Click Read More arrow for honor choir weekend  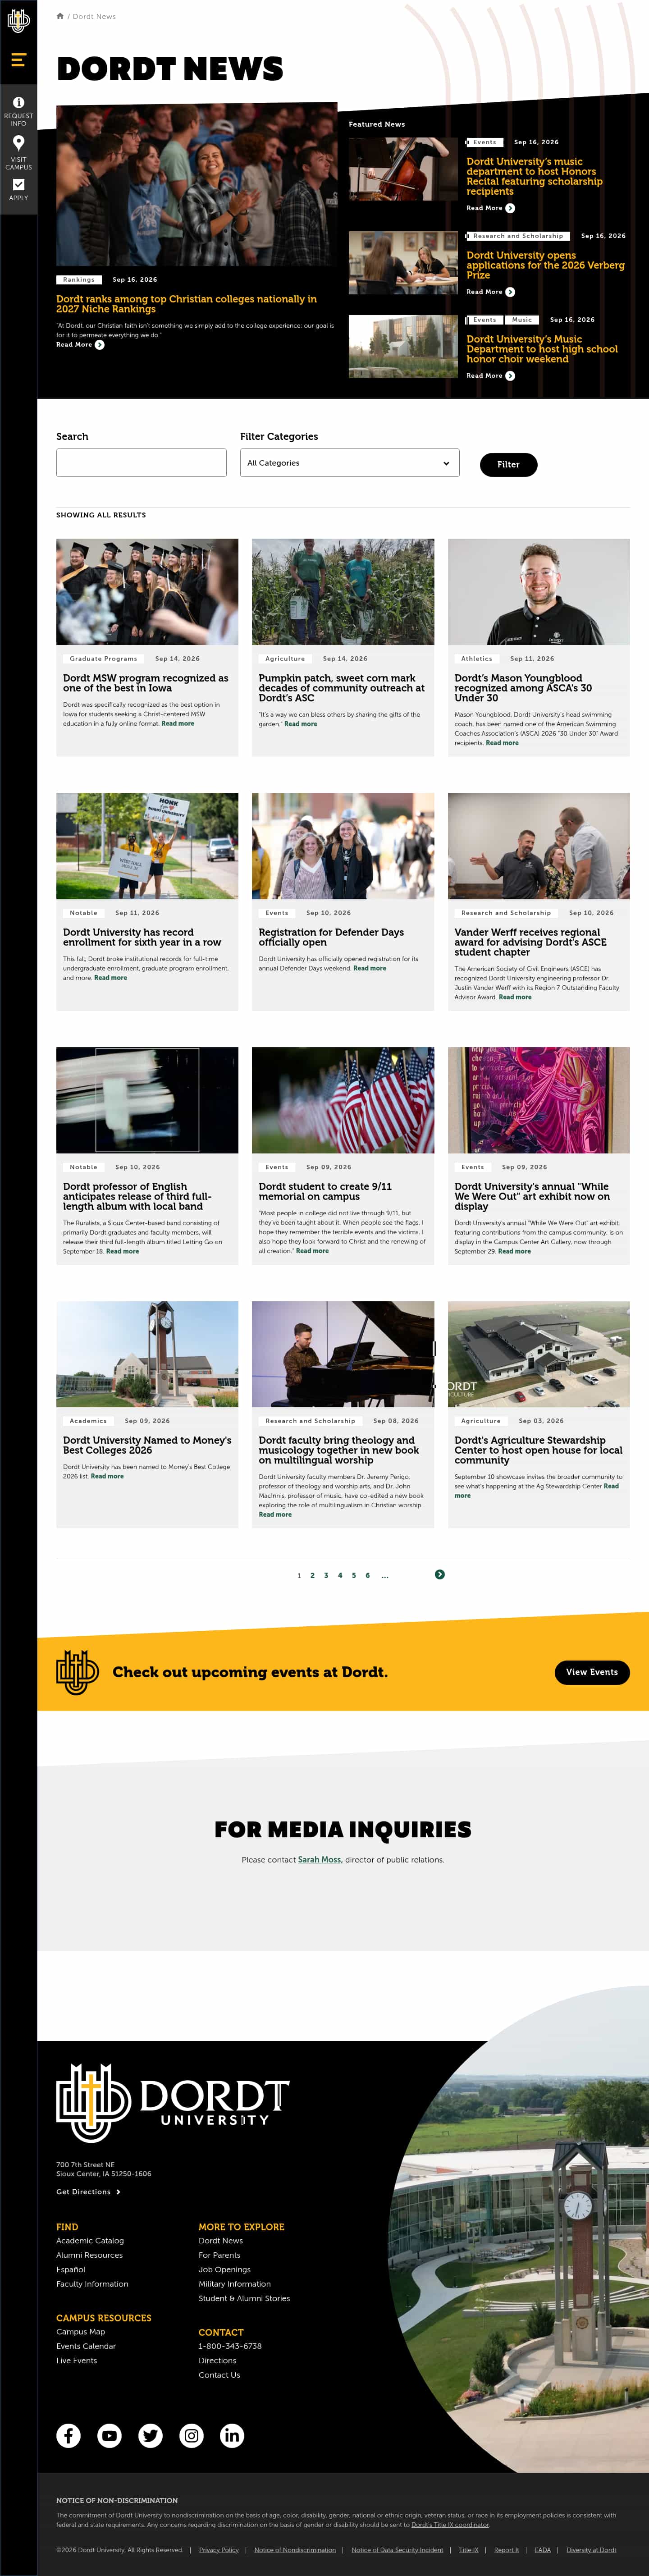click(510, 376)
